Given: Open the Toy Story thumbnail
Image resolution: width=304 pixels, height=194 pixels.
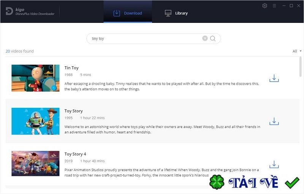Looking at the screenshot, I should 35,121.
